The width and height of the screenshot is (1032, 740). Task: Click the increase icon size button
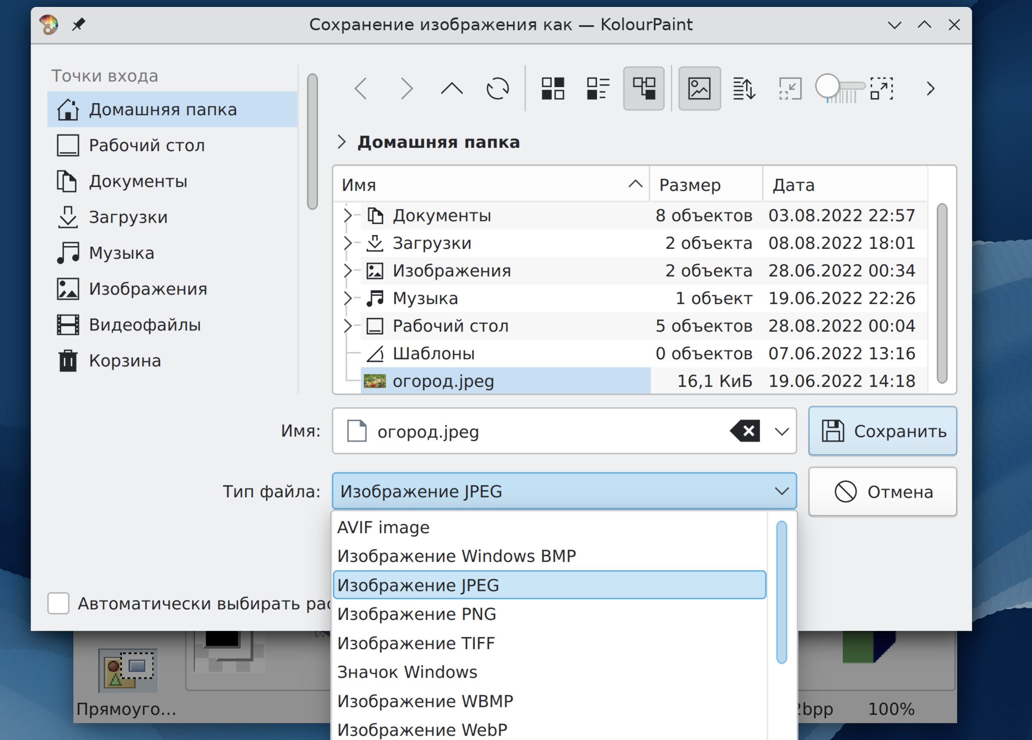881,88
